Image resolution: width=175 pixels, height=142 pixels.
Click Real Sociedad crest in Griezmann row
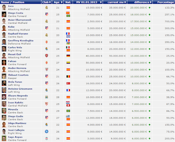46,90
